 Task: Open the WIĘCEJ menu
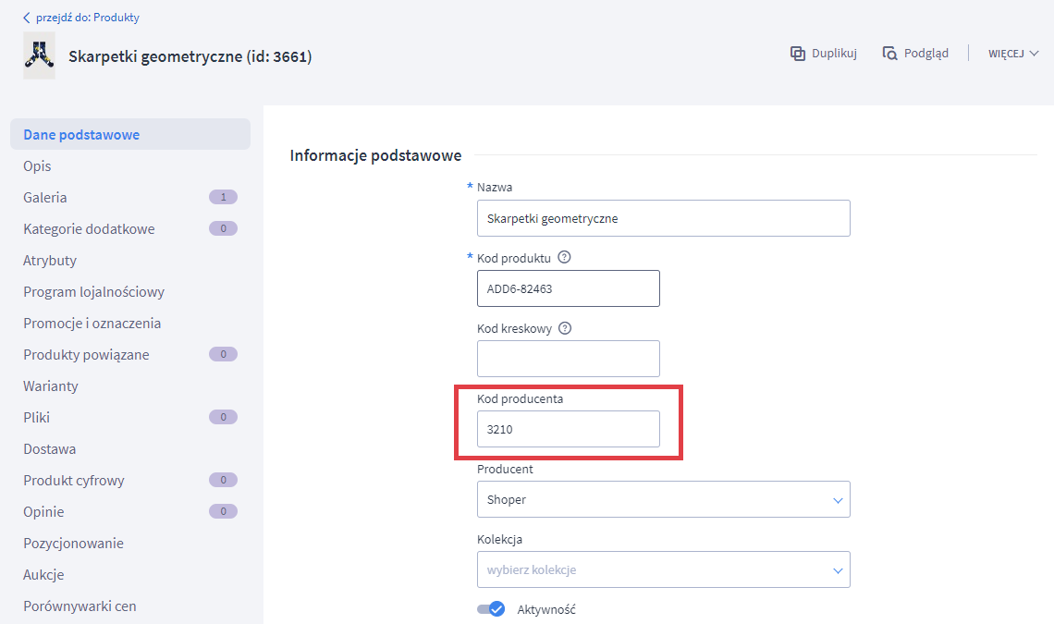[1013, 54]
